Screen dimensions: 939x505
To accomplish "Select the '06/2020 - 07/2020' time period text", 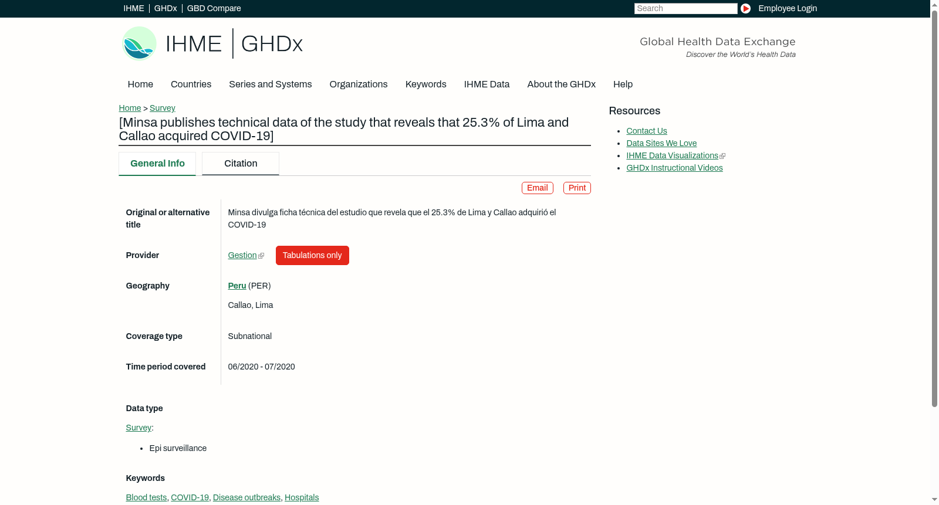I will [x=262, y=367].
